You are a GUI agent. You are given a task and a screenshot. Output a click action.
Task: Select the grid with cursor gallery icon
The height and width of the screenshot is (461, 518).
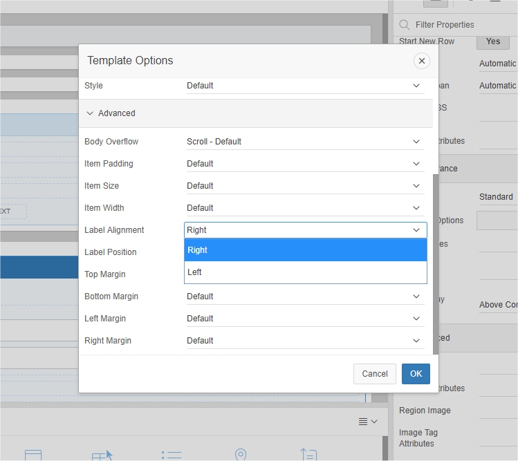(102, 455)
